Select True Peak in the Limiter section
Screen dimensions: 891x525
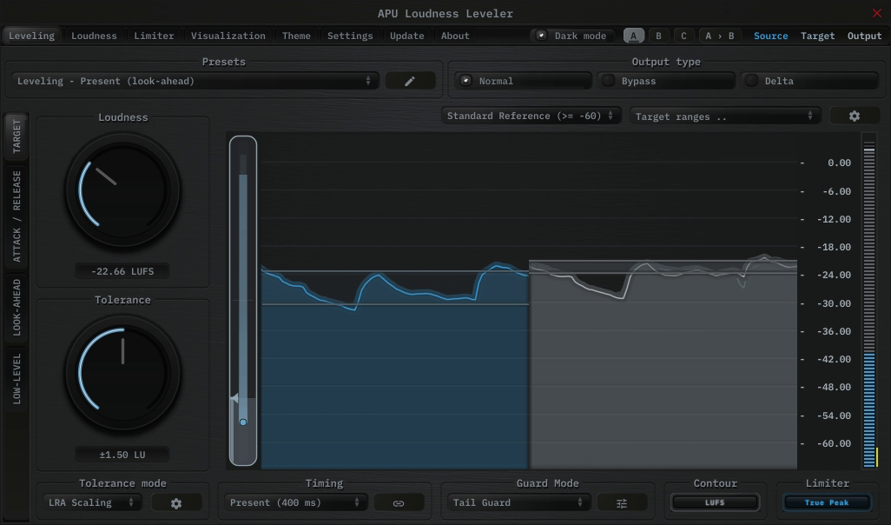(826, 502)
